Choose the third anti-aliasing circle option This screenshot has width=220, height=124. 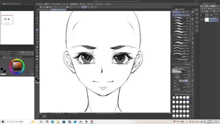(x=184, y=81)
